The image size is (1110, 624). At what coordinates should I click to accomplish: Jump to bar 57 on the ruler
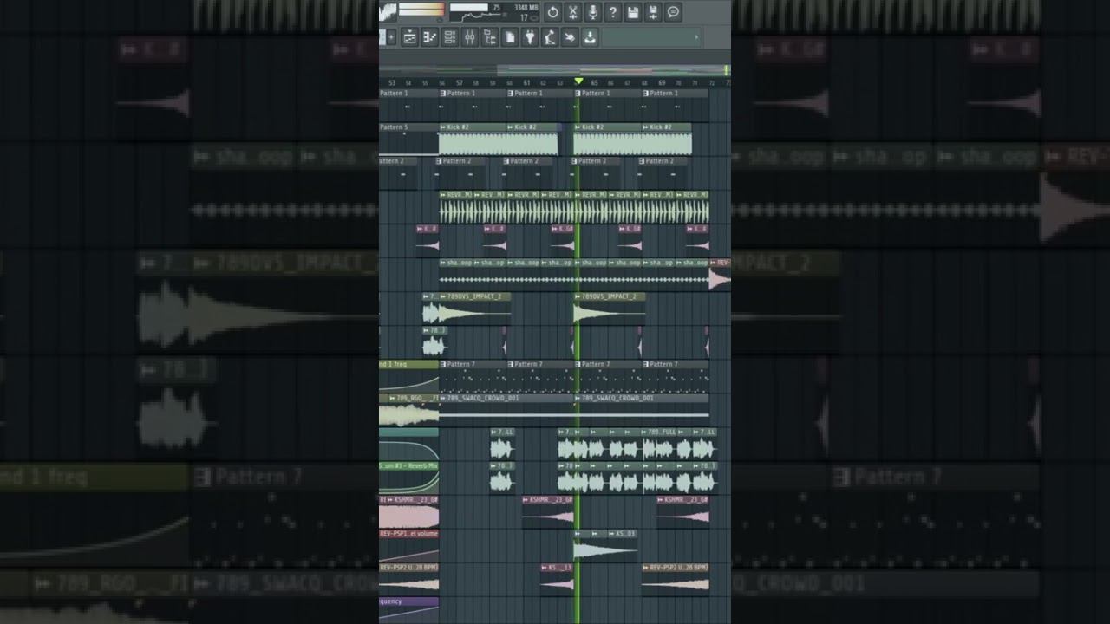click(x=459, y=83)
